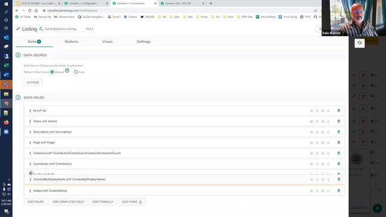Grab the drag handle of Name row
Image resolution: width=386 pixels, height=217 pixels.
tap(30, 121)
